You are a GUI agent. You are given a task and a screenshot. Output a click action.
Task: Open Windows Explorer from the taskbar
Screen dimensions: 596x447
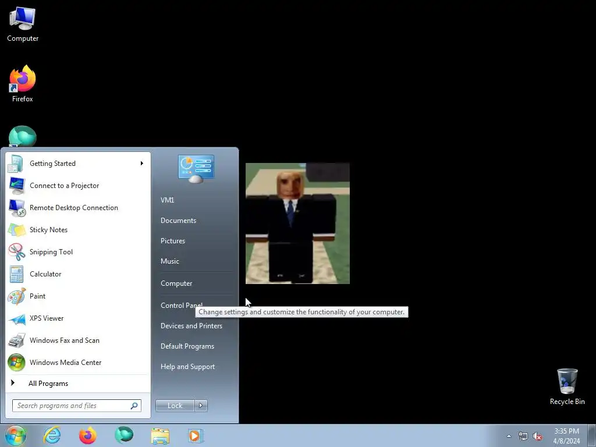(160, 435)
